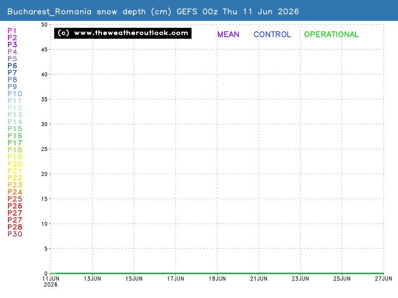Select the P26 ensemble member label
398x298 pixels.
pyautogui.click(x=15, y=206)
